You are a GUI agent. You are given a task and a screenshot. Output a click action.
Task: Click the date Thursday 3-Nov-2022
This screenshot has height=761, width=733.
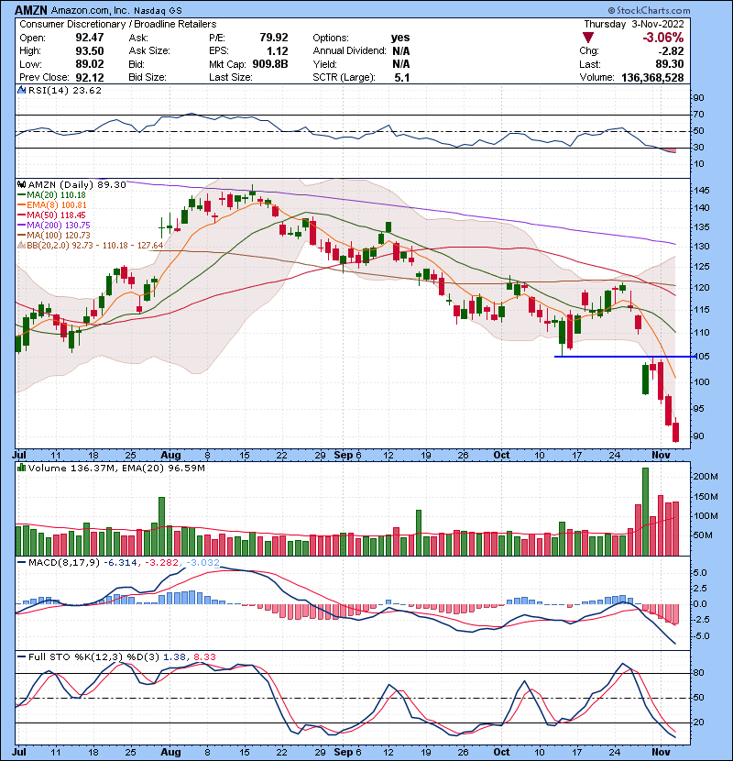[633, 24]
